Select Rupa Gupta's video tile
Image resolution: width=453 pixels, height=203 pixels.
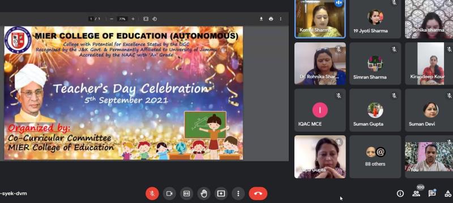pyautogui.click(x=320, y=157)
